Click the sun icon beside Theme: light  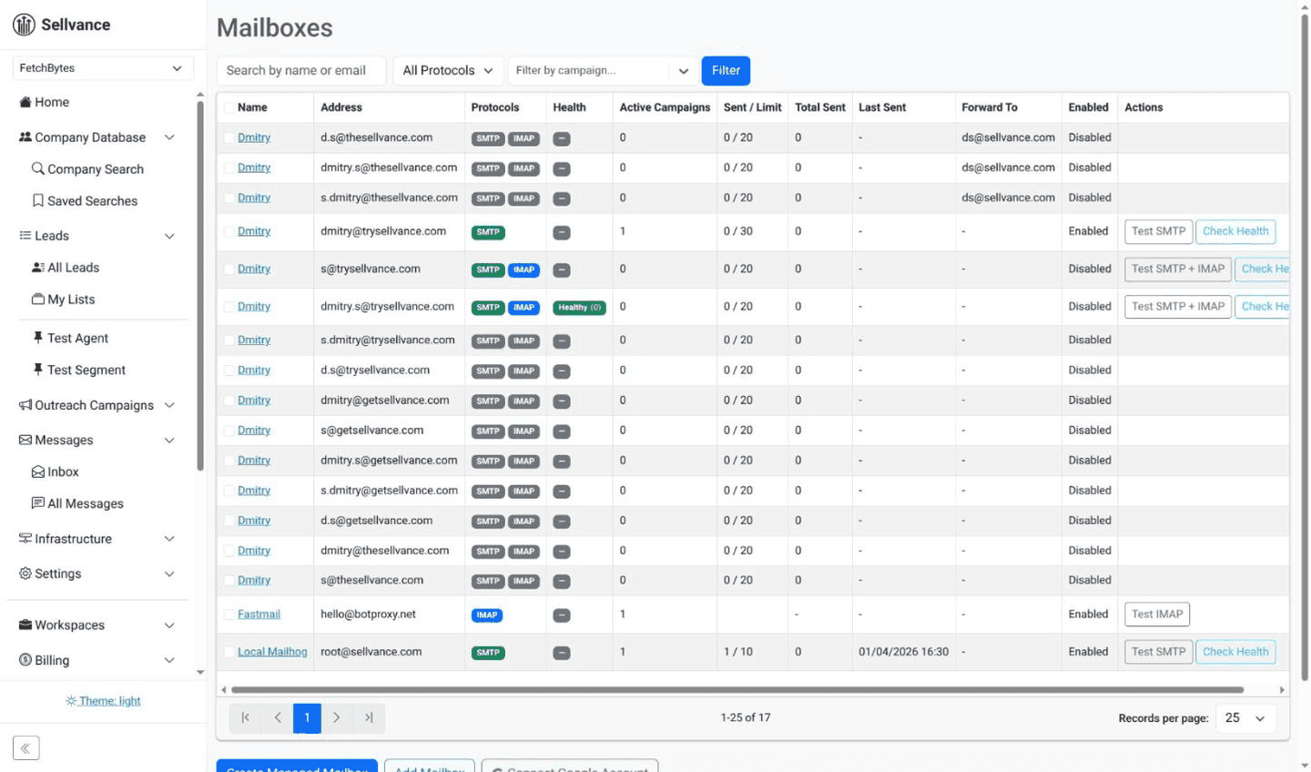[x=71, y=701]
